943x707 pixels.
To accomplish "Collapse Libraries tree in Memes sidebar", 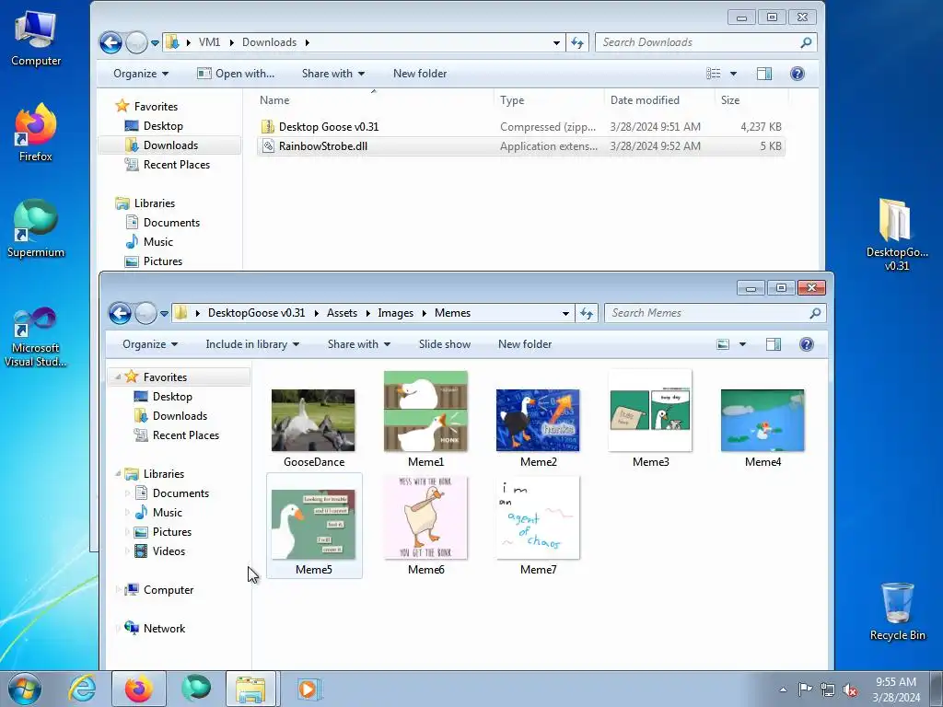I will point(118,474).
